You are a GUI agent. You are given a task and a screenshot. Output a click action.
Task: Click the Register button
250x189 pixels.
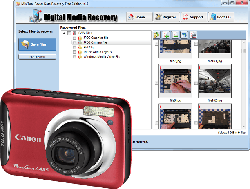167,17
